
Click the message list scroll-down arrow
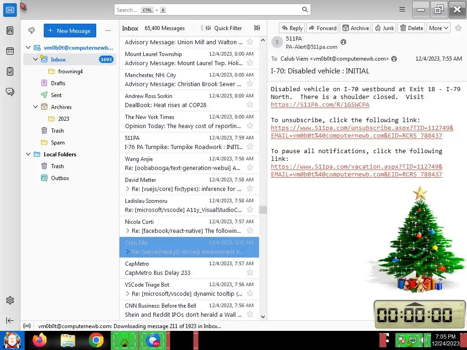[x=263, y=317]
